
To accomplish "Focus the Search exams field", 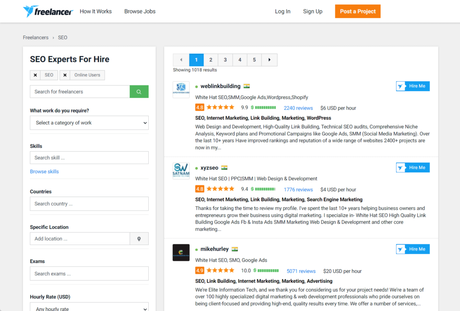I will pyautogui.click(x=89, y=273).
